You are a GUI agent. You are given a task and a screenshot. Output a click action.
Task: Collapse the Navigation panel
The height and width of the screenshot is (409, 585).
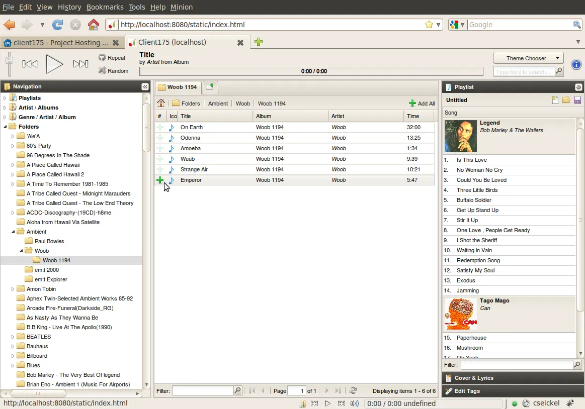pos(145,87)
